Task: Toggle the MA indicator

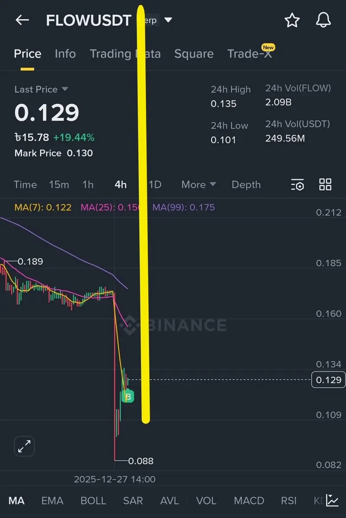Action: pos(16,500)
